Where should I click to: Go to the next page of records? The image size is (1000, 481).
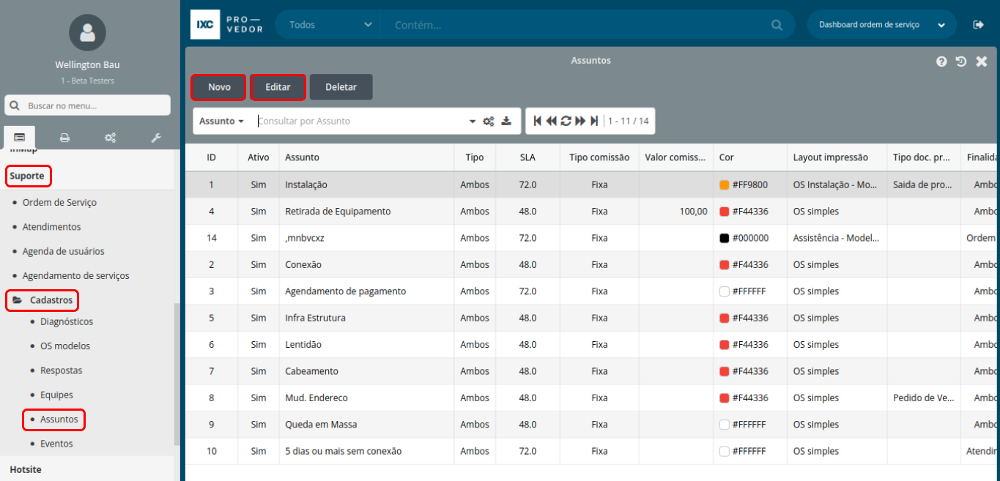[x=580, y=122]
